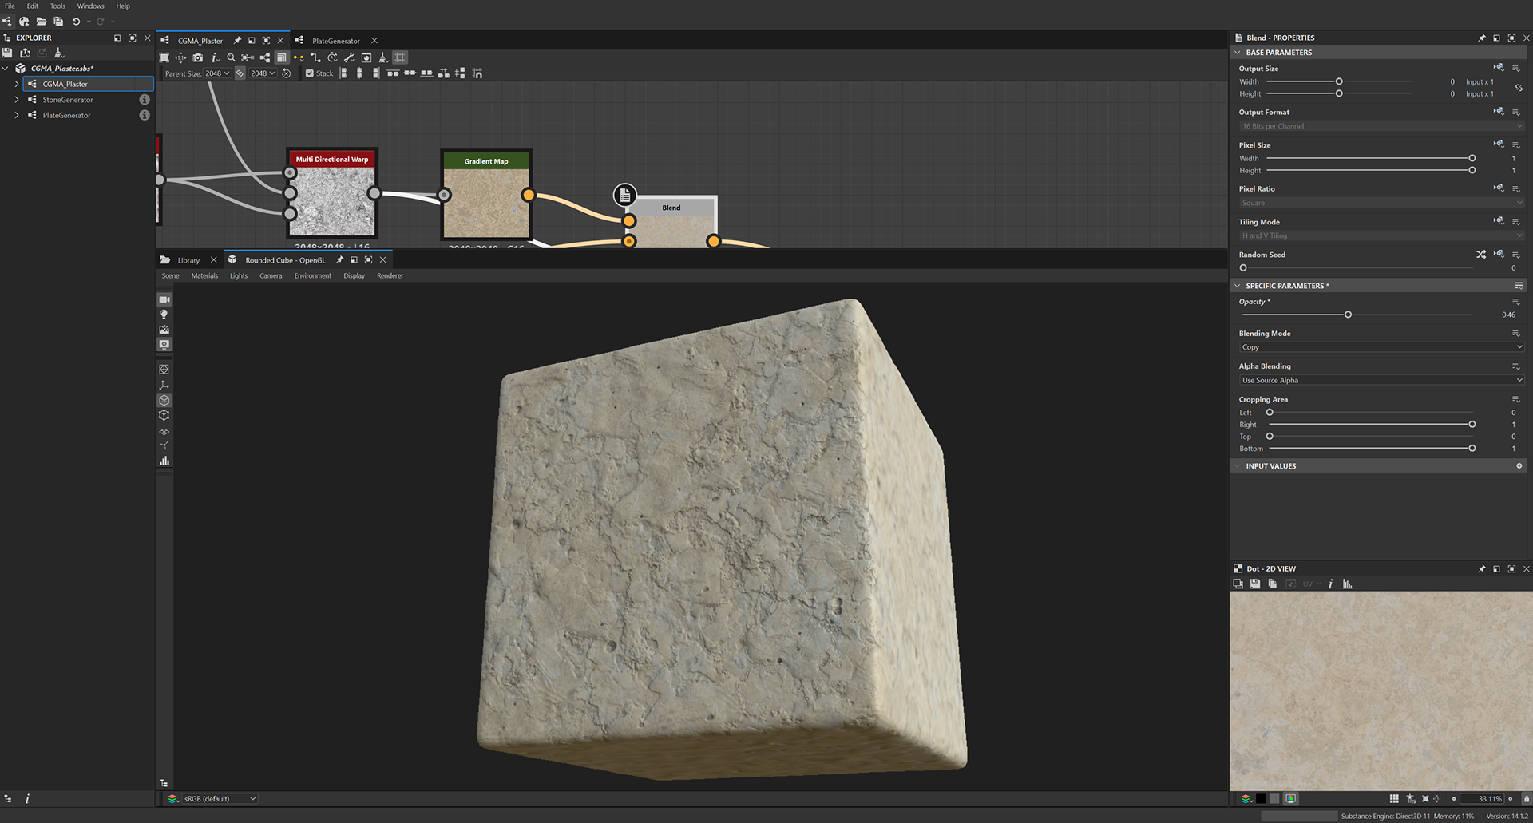The width and height of the screenshot is (1533, 823).
Task: Toggle color display monitor icon in 2D view
Action: (x=1291, y=798)
